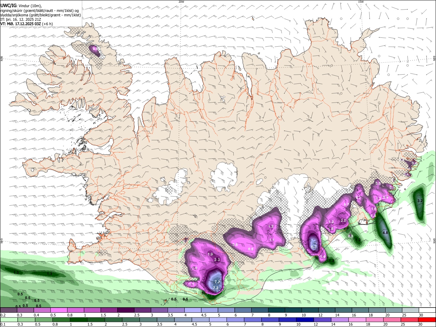Click the '0.4' label in the upper legend row
This screenshot has width=436, height=327.
36,315
